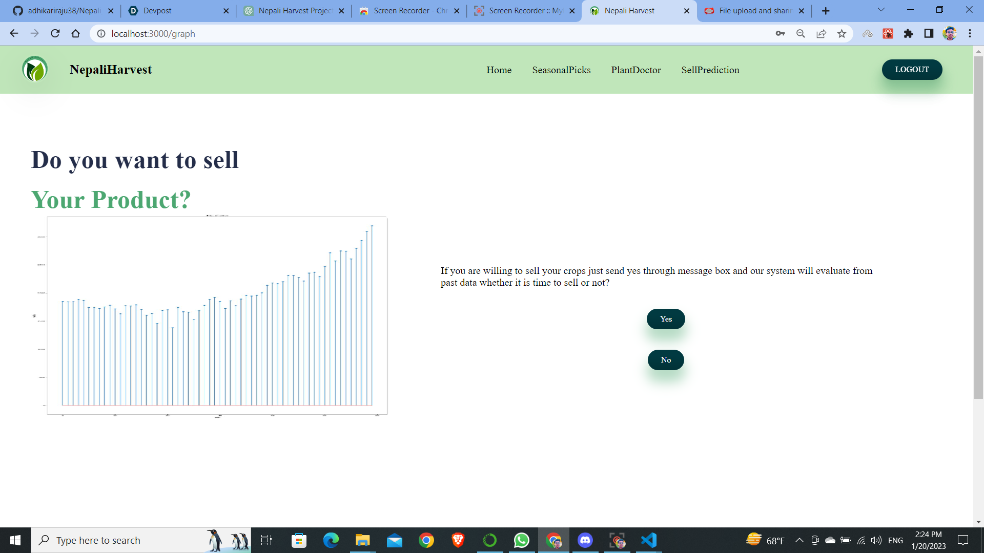Click the zoom magnifier icon in address bar
The height and width of the screenshot is (553, 984).
click(801, 34)
